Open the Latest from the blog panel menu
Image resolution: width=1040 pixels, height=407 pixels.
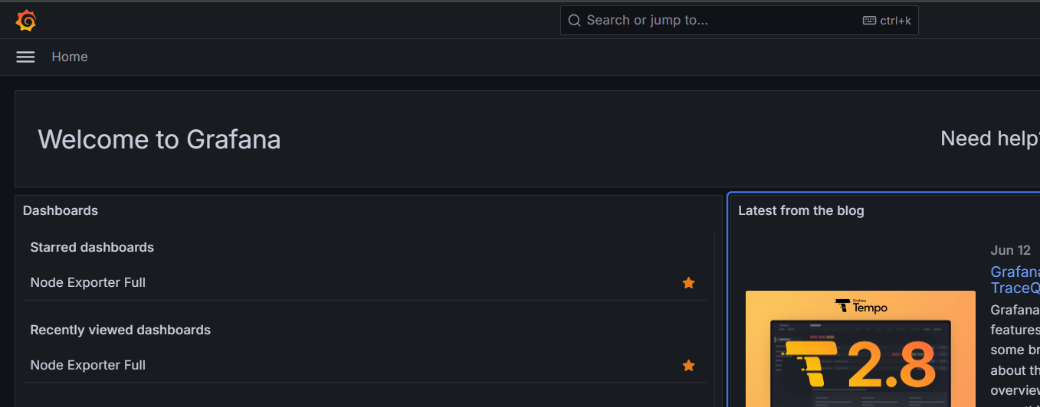pyautogui.click(x=801, y=210)
